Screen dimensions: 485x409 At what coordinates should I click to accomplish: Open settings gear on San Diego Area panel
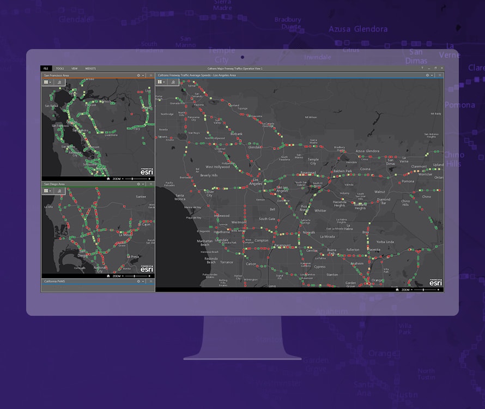138,184
